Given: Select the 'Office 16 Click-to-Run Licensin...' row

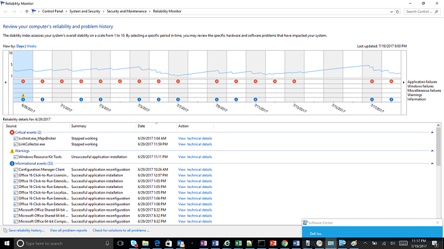Looking at the screenshot, I should 113,175.
